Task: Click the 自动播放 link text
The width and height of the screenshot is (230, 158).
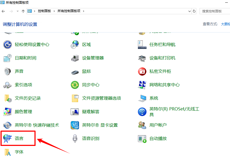Action: point(158,138)
